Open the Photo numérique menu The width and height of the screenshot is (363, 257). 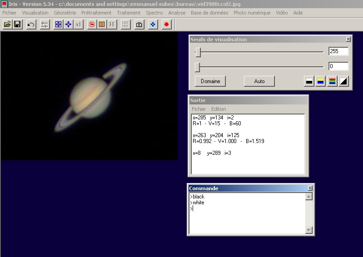252,13
